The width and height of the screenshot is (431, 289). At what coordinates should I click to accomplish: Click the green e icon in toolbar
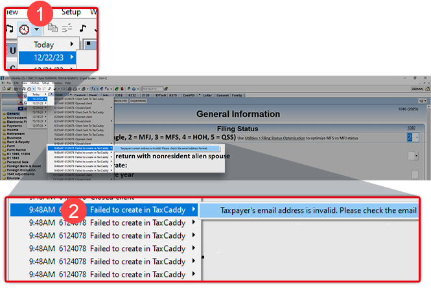pyautogui.click(x=117, y=89)
